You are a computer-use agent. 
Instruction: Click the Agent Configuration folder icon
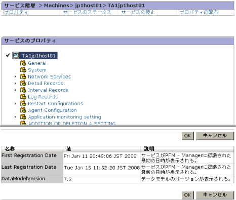23,110
